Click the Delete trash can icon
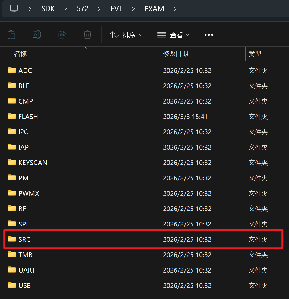This screenshot has width=289, height=299. tap(87, 35)
